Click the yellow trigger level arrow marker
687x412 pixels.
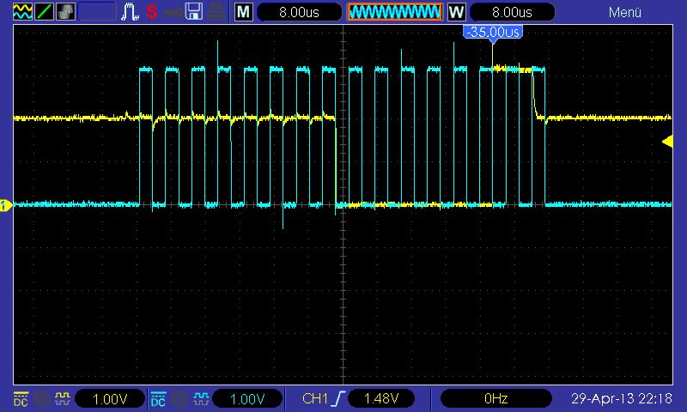coord(667,142)
